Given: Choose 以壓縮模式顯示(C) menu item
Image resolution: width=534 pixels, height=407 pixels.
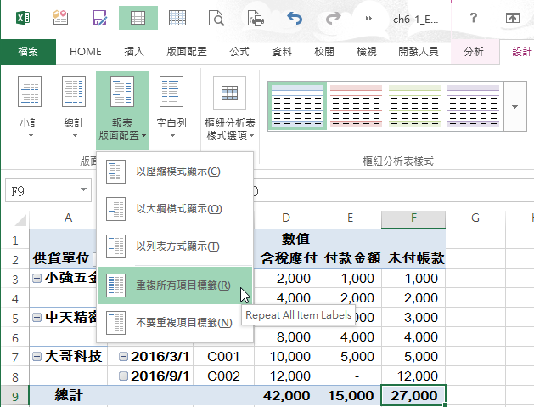Looking at the screenshot, I should (x=175, y=172).
